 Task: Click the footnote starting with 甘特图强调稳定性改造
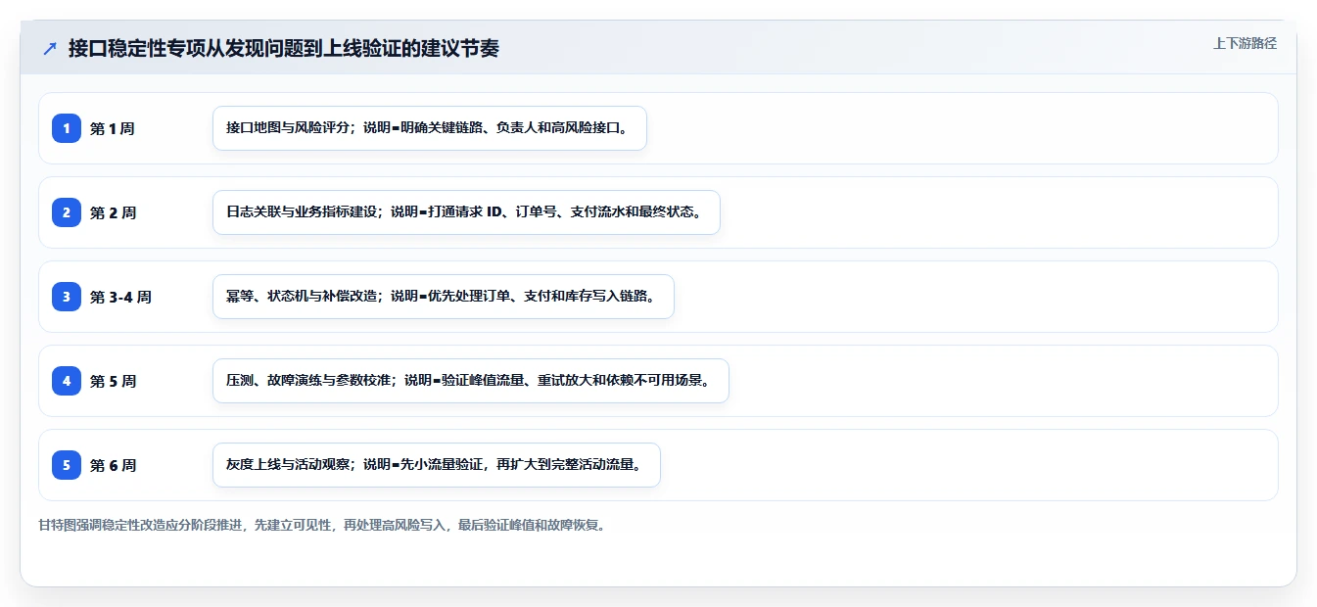pos(322,526)
